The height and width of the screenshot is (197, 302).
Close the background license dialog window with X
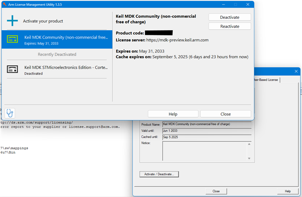296,71
